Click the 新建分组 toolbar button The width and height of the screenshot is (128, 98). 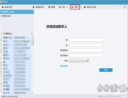(7, 7)
